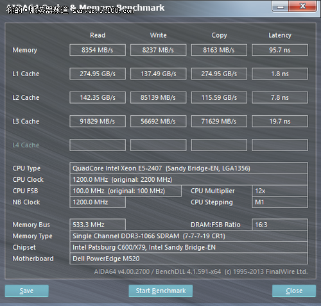The image size is (321, 306).
Task: Click the Memory row label
Action: coord(25,50)
